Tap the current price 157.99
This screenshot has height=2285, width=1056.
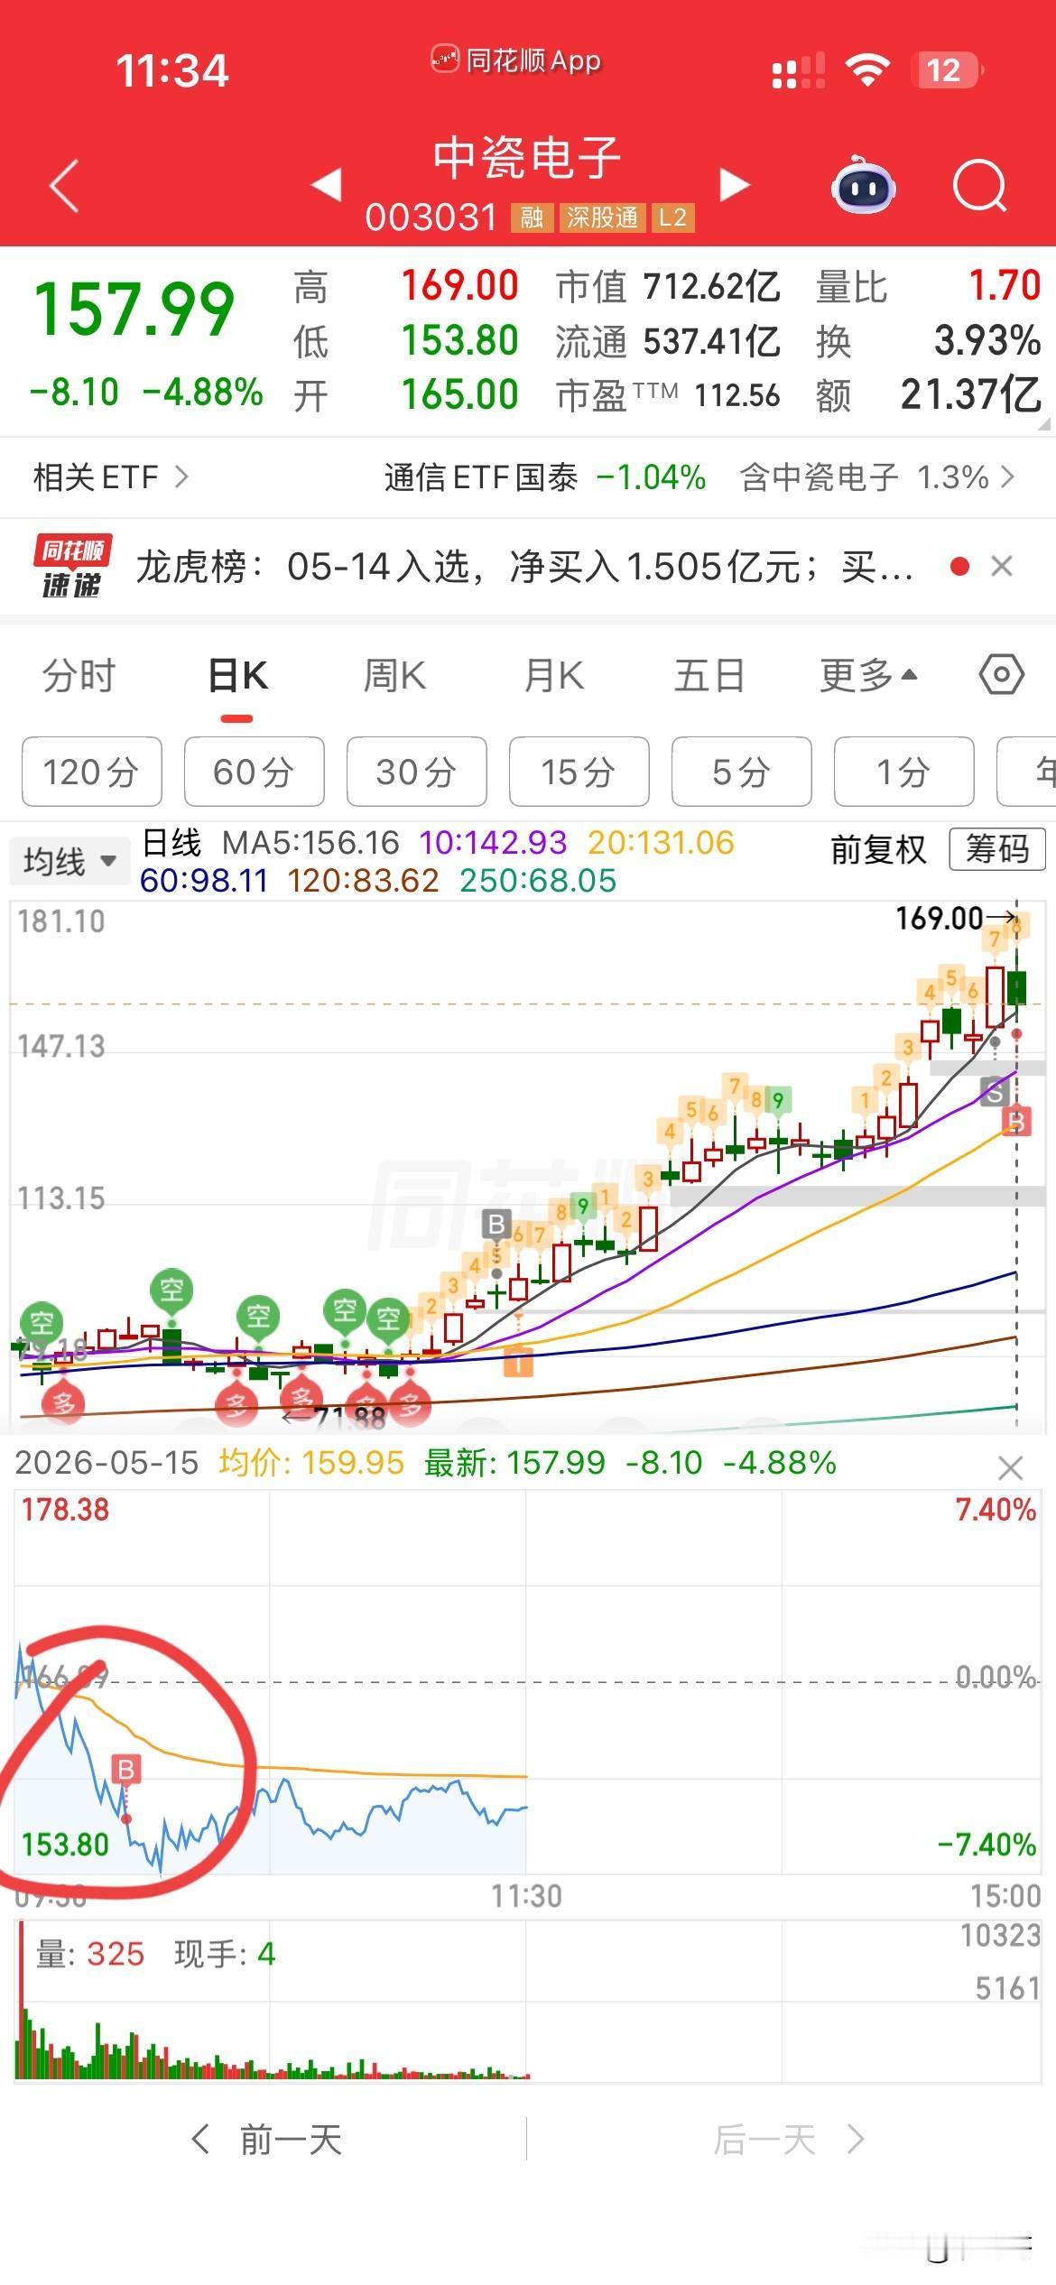134,310
